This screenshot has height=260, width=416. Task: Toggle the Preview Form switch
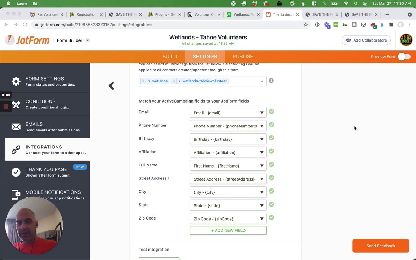404,56
